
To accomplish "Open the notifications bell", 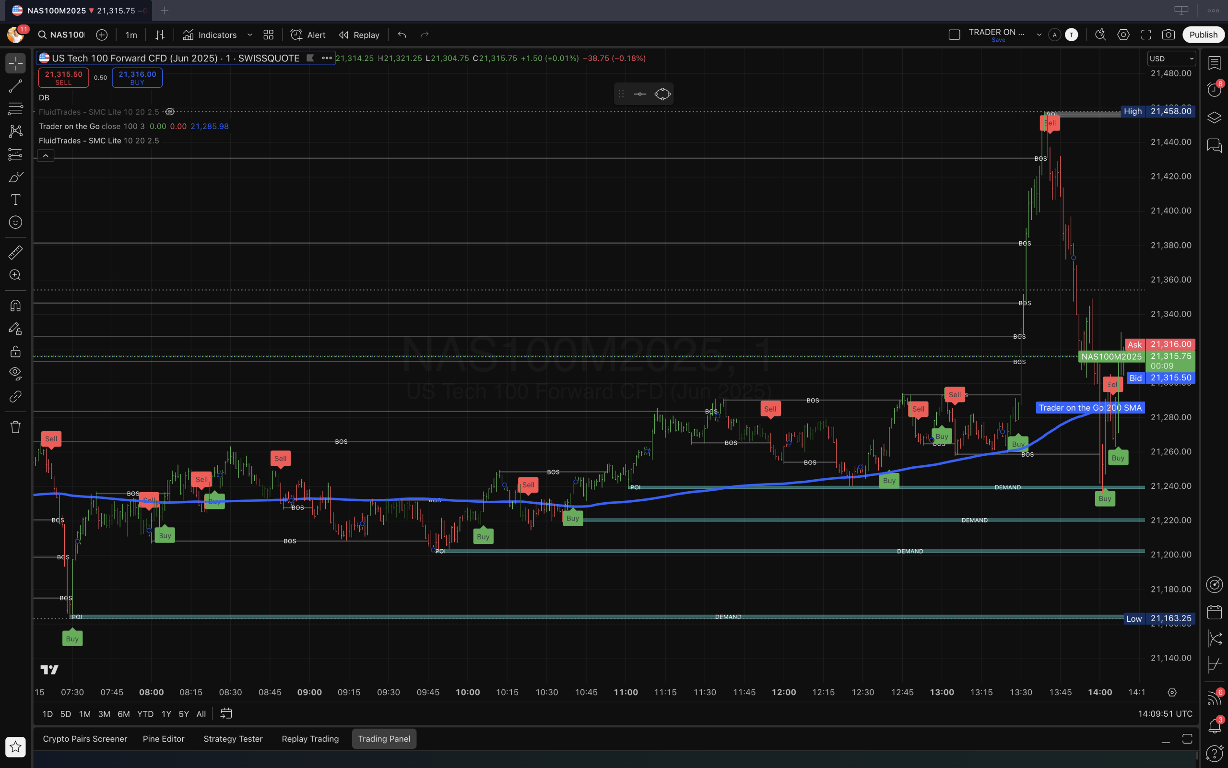I will pos(1214,726).
